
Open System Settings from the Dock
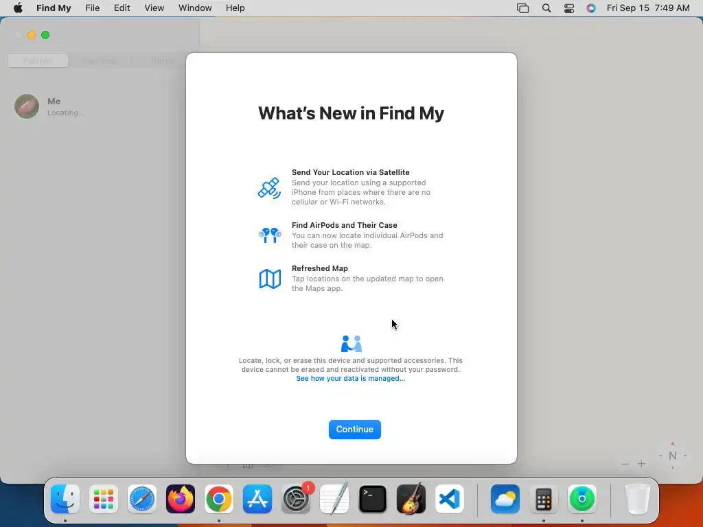[296, 499]
